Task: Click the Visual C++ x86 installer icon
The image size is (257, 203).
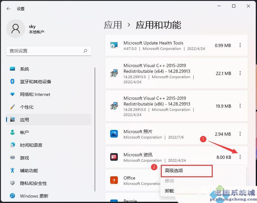Action: point(114,106)
